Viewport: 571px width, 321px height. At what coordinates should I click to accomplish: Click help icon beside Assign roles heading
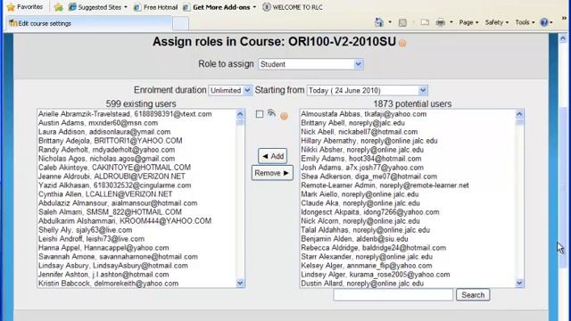point(402,44)
